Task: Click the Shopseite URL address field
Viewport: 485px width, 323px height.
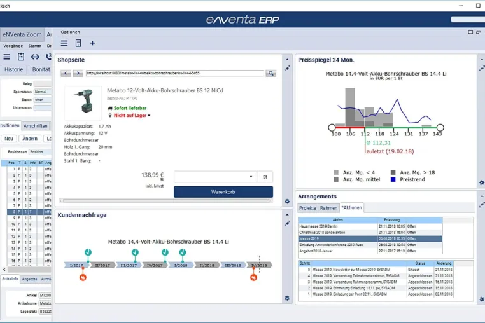Action: pyautogui.click(x=175, y=73)
